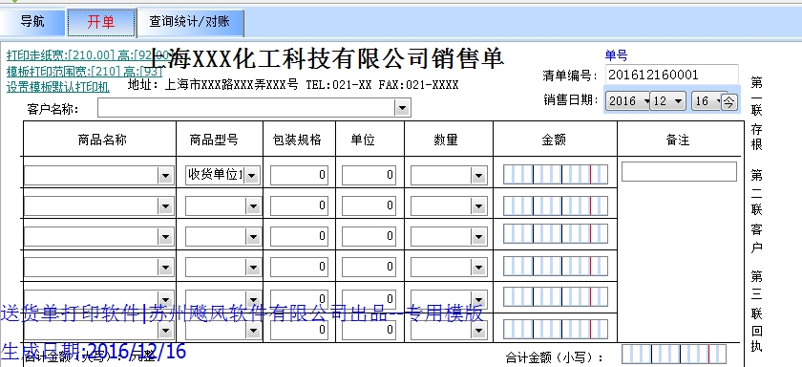
Task: Open the sales year dropdown showing 2016
Action: click(627, 101)
